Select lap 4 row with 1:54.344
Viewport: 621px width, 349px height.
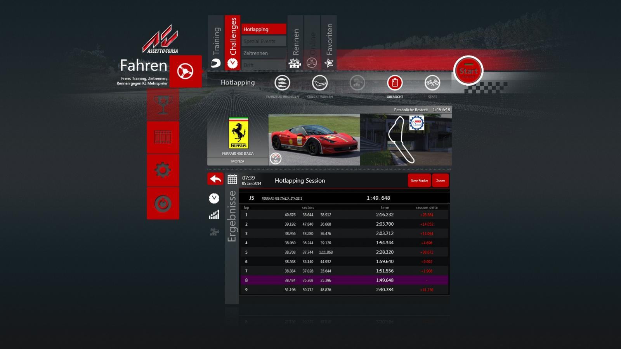(x=344, y=243)
